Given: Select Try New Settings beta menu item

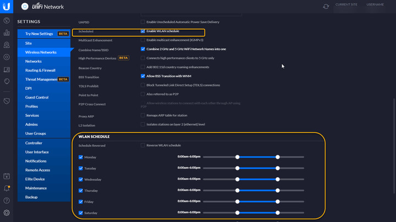Looking at the screenshot, I should pyautogui.click(x=44, y=34).
